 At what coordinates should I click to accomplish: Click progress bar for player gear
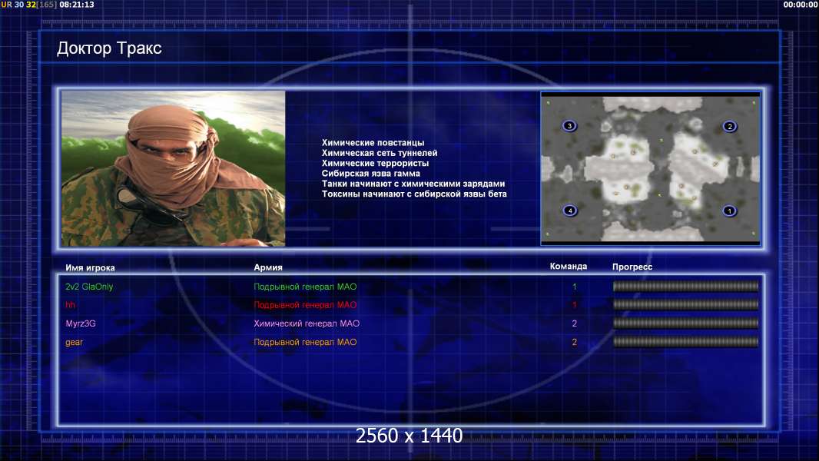(x=685, y=342)
